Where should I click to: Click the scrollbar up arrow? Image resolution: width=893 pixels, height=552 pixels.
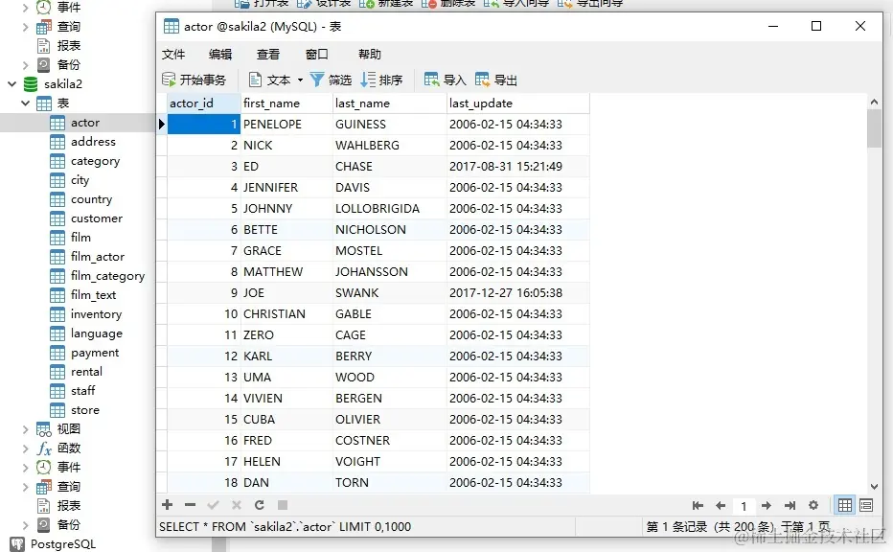(x=874, y=102)
